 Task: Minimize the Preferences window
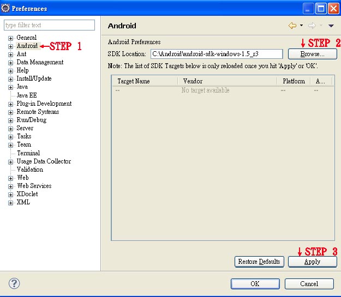pyautogui.click(x=308, y=9)
